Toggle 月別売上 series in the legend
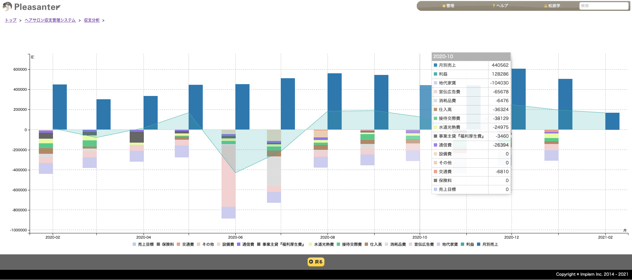The height and width of the screenshot is (280, 632). pyautogui.click(x=487, y=245)
